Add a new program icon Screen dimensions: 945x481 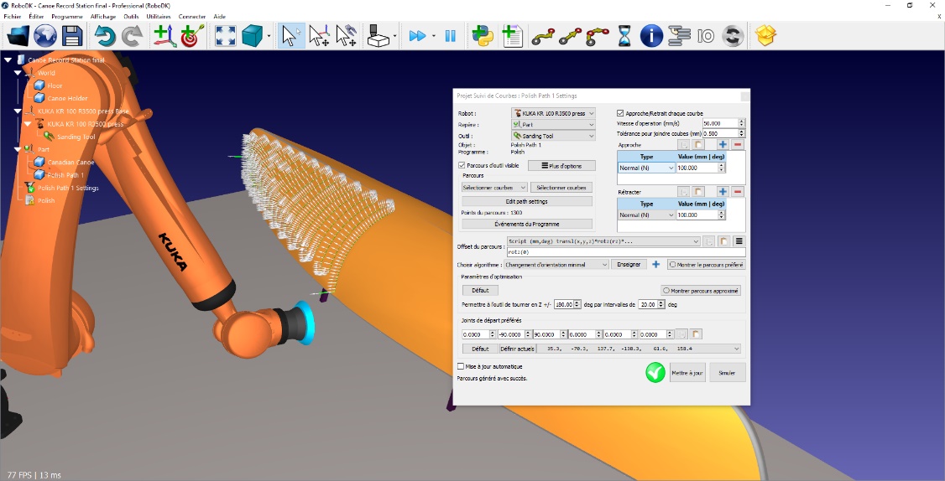click(511, 36)
